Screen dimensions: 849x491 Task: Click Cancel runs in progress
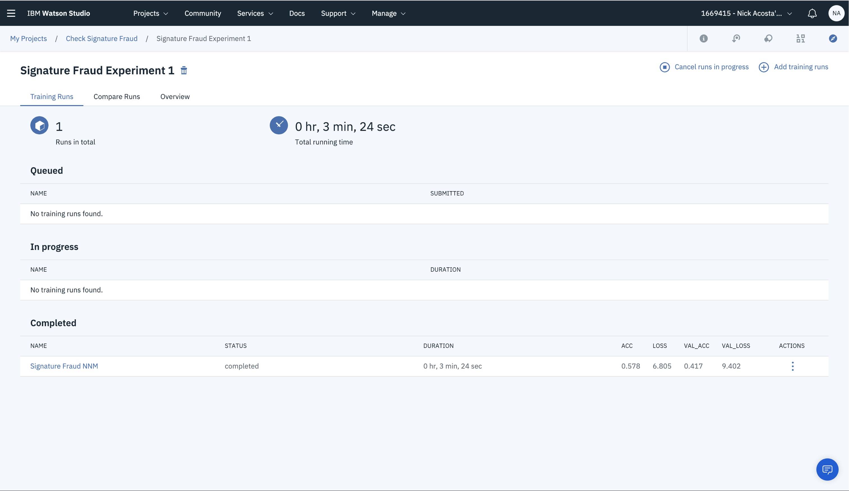click(711, 67)
